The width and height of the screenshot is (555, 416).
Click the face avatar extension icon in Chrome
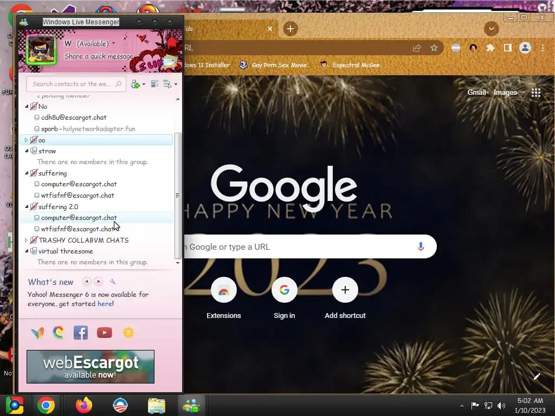[x=473, y=48]
